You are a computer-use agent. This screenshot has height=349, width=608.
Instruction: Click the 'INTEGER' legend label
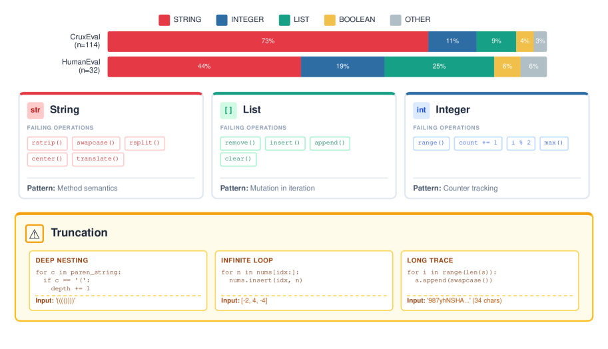point(247,20)
